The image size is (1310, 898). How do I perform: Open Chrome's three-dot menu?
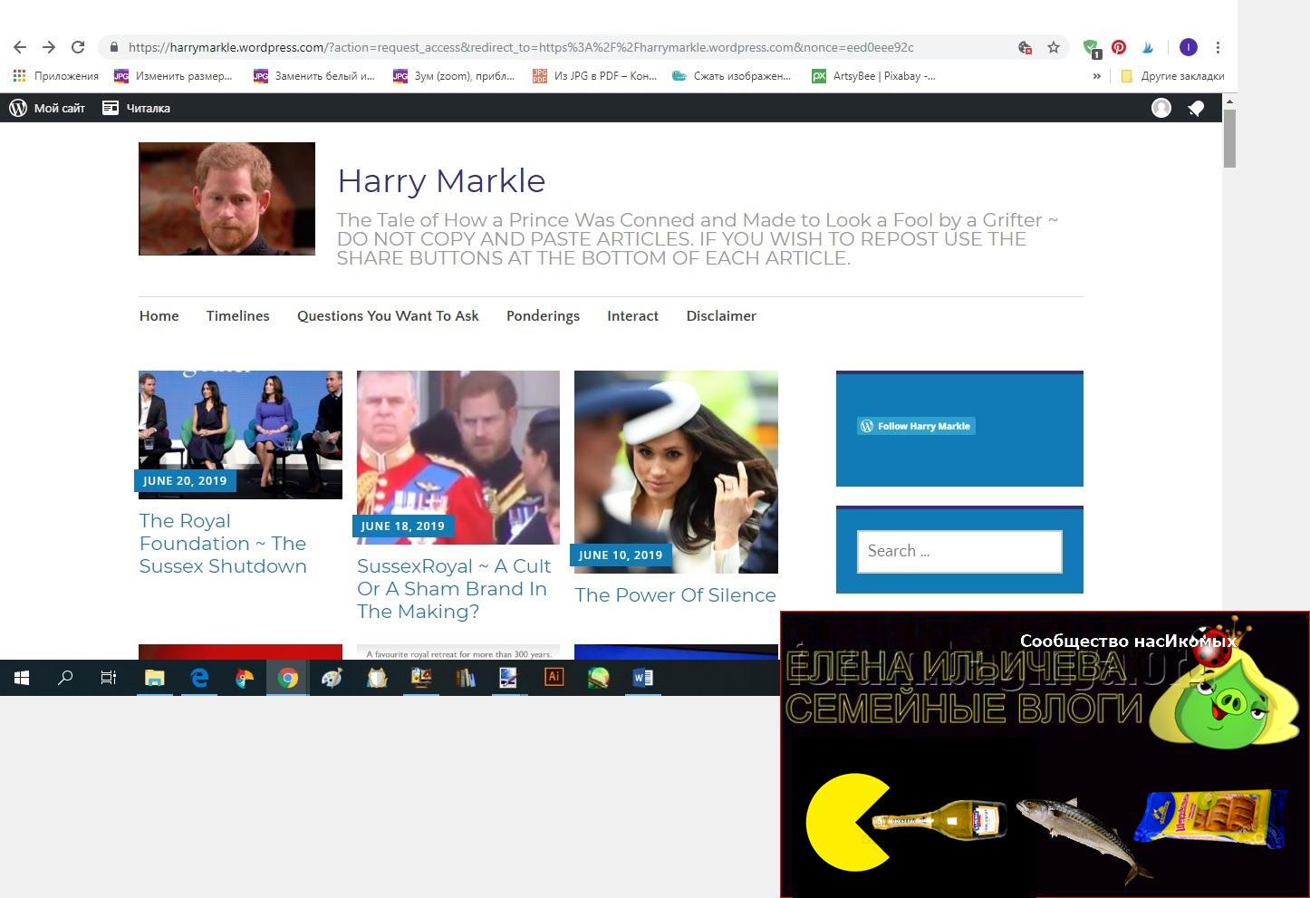point(1218,47)
